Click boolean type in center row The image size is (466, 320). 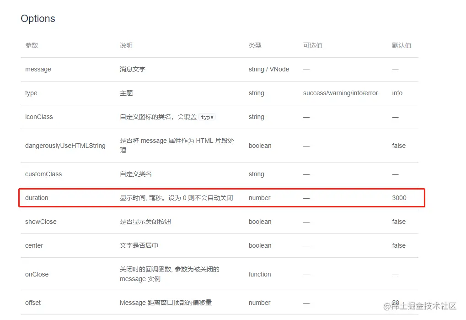tap(260, 245)
